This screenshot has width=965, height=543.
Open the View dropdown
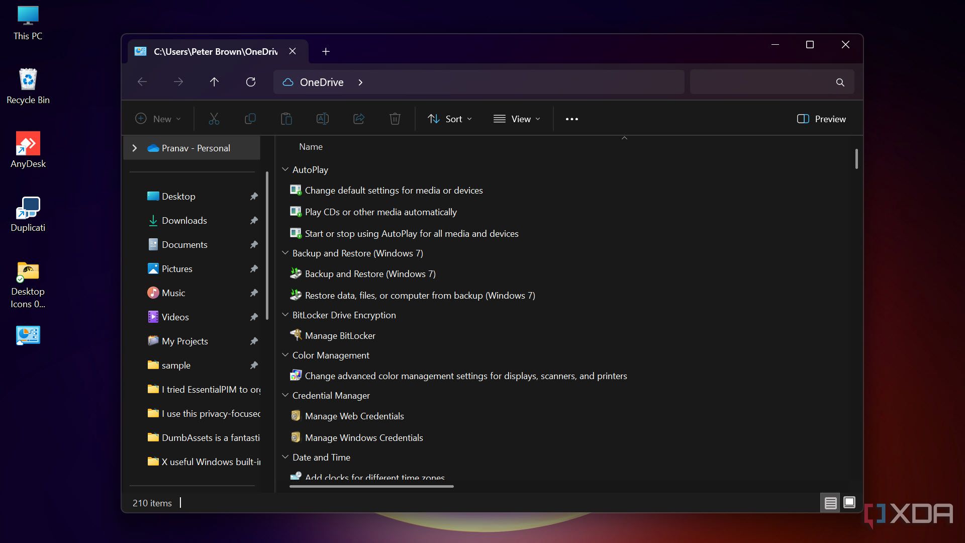point(517,119)
